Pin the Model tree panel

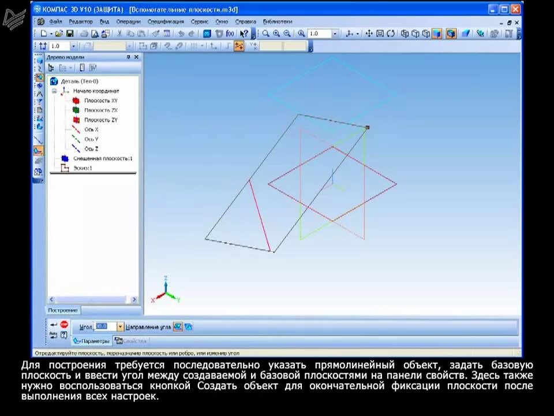click(128, 57)
